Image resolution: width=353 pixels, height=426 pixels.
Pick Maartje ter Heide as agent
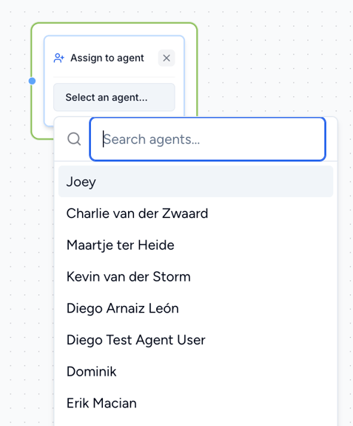click(x=195, y=244)
